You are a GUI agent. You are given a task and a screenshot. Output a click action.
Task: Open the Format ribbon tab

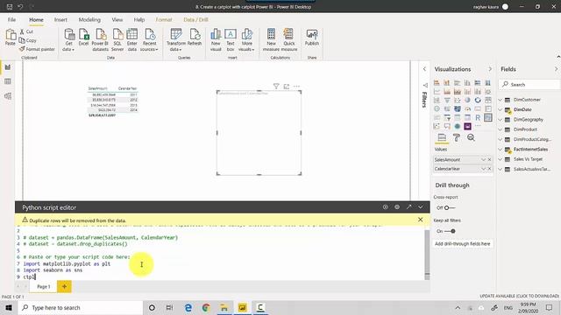164,19
